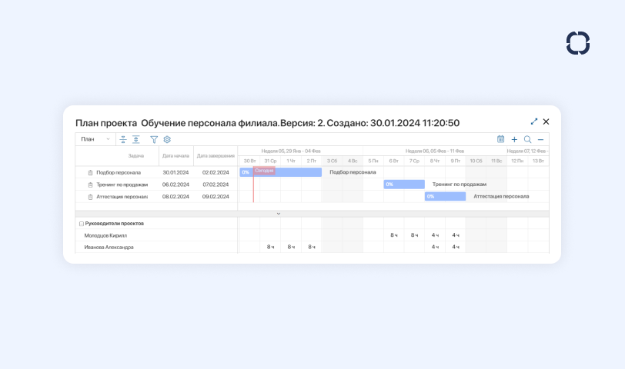Select the Аттестация персонала task name in the table
Screen dimensions: 625x369
(122, 197)
